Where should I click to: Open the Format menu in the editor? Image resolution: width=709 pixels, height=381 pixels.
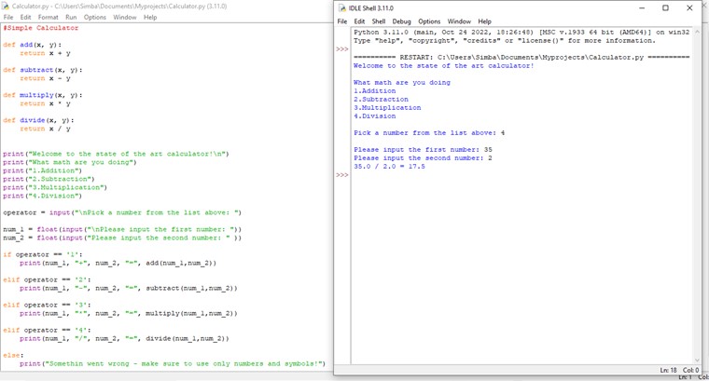click(x=48, y=17)
